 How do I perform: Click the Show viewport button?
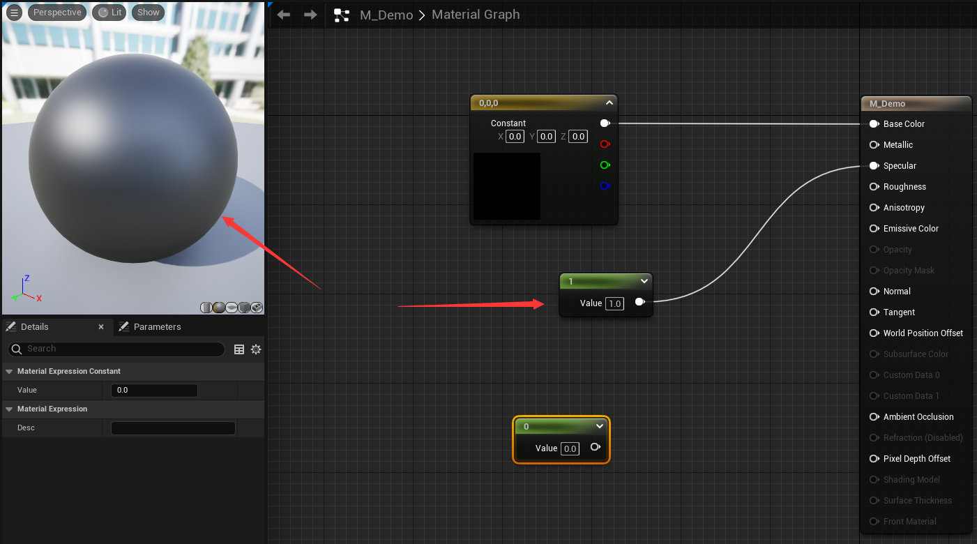tap(148, 13)
